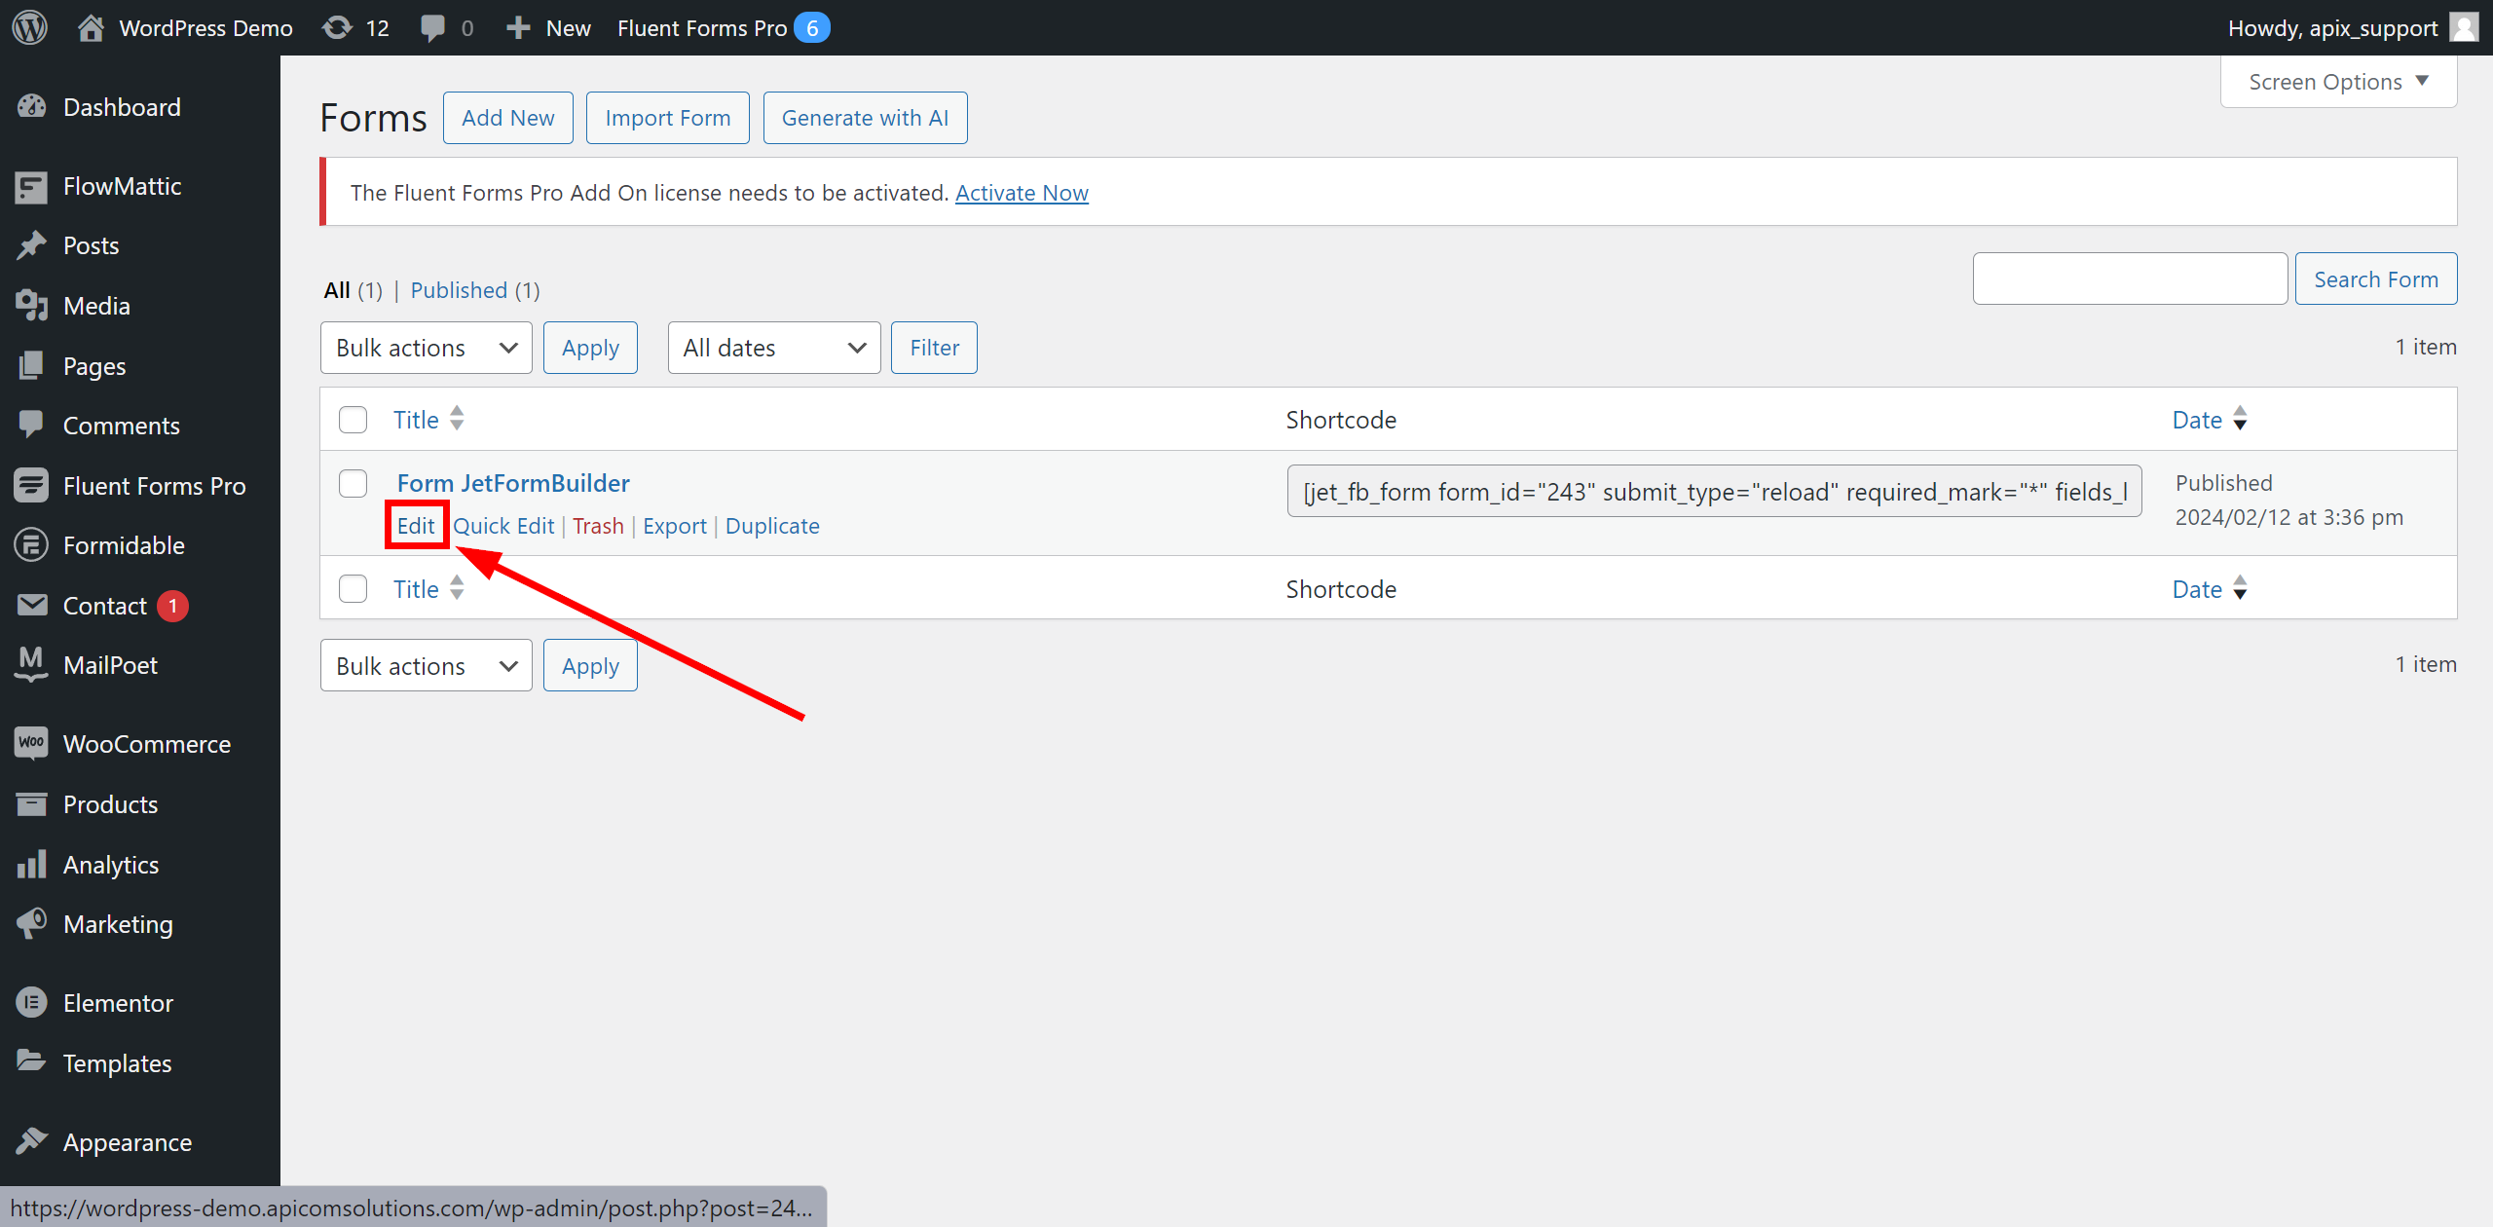The image size is (2493, 1227).
Task: Click the Fluent Forms Pro badge 6
Action: [812, 27]
